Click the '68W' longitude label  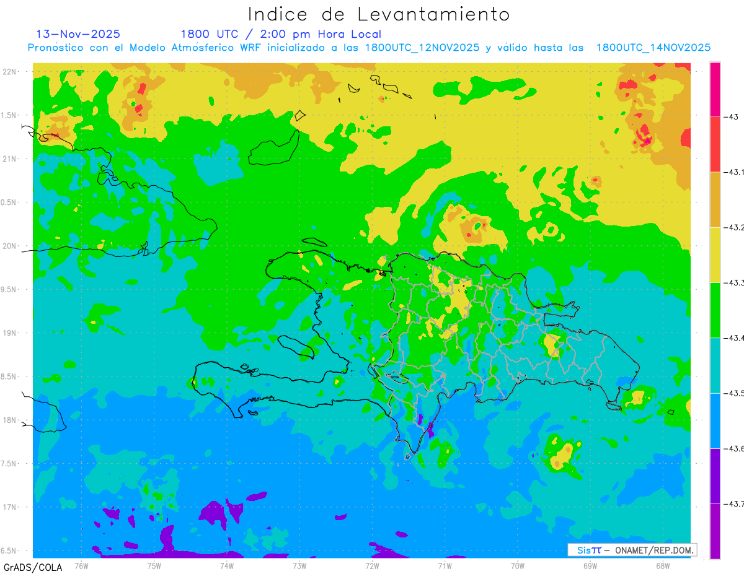663,565
